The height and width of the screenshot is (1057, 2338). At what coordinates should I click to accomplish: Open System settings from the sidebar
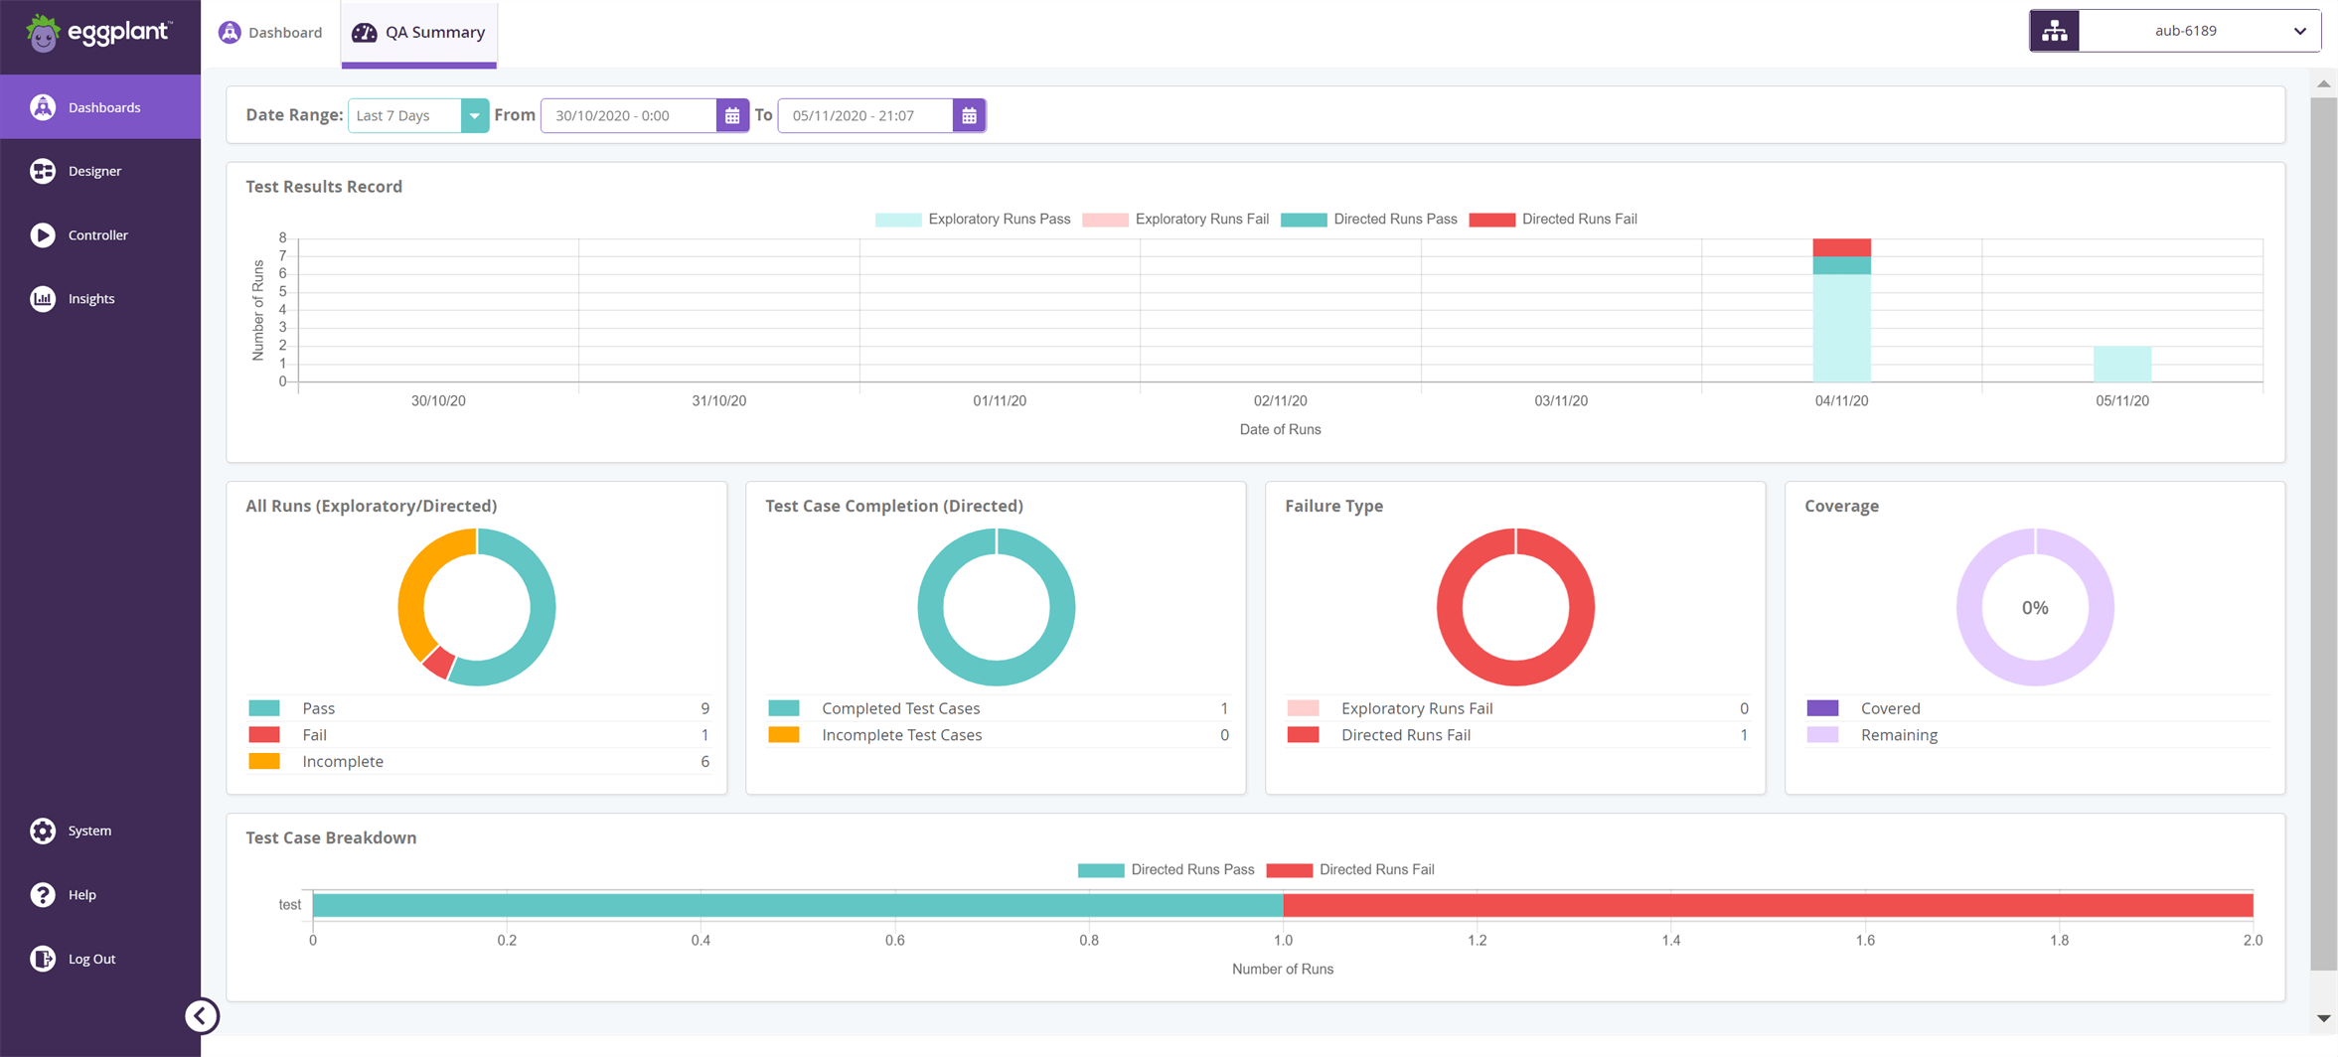(x=89, y=830)
